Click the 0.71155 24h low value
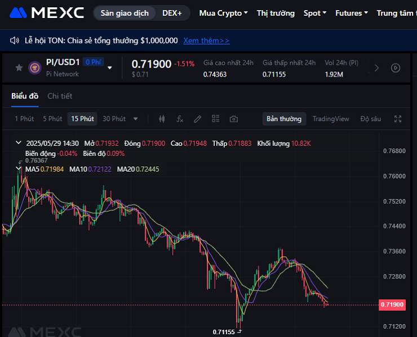Screen dimensions: 417x337 pyautogui.click(x=274, y=74)
